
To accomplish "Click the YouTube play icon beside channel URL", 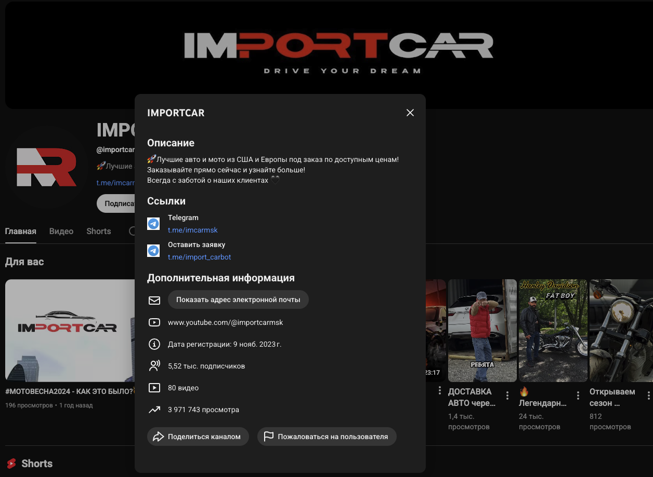I will pos(154,322).
